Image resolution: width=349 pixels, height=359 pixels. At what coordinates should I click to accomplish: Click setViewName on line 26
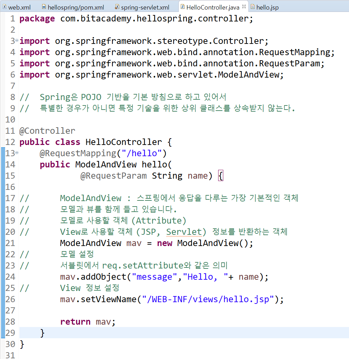[x=108, y=299]
